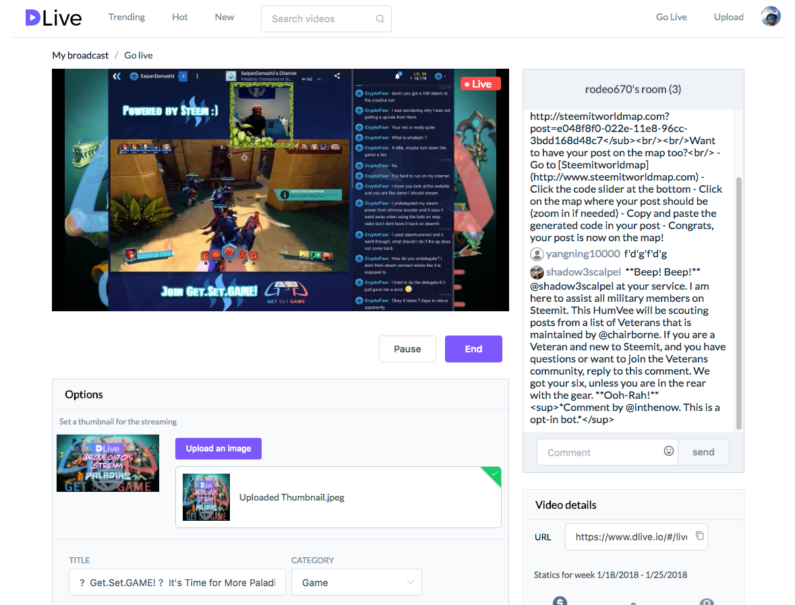This screenshot has width=795, height=605.
Task: Click yangning10000 username in chat
Action: click(583, 254)
